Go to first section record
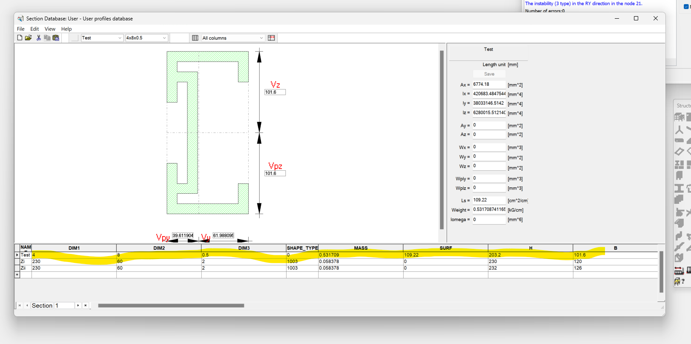691x344 pixels. click(20, 305)
